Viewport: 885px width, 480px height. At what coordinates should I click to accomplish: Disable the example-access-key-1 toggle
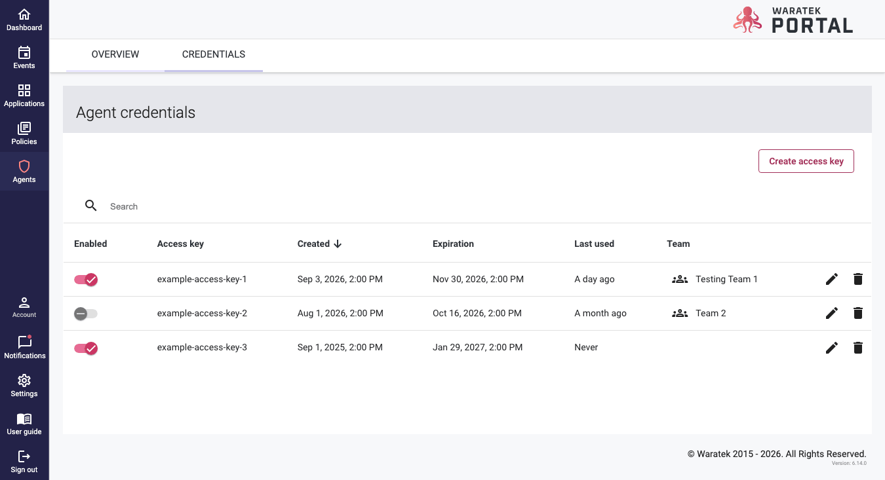click(86, 280)
